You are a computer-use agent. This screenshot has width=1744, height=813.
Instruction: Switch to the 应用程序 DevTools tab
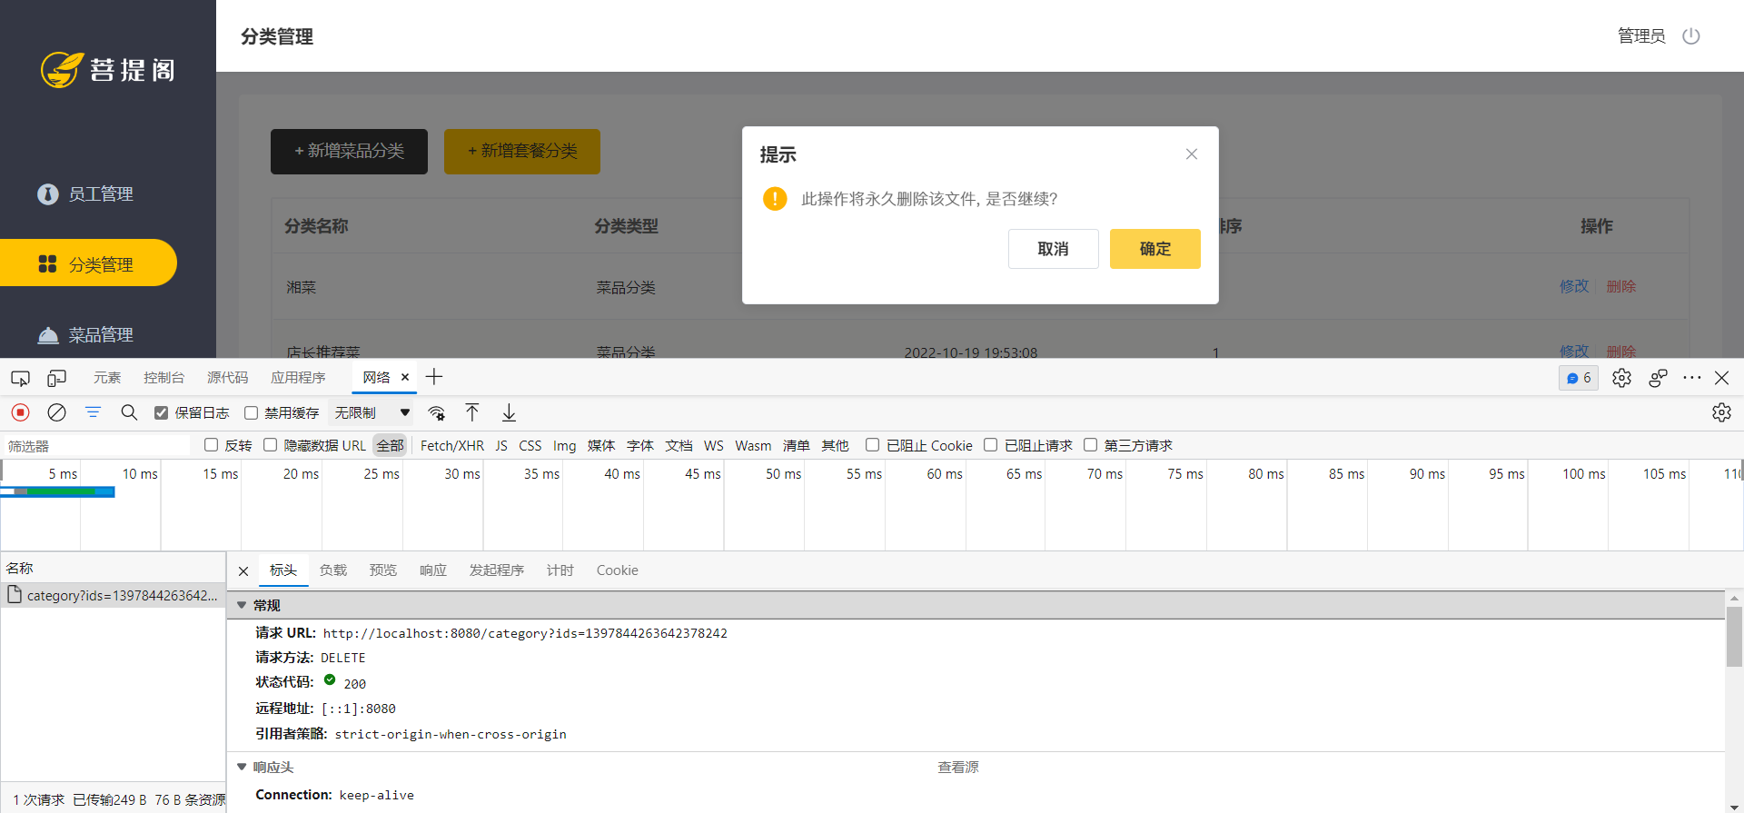click(x=298, y=378)
